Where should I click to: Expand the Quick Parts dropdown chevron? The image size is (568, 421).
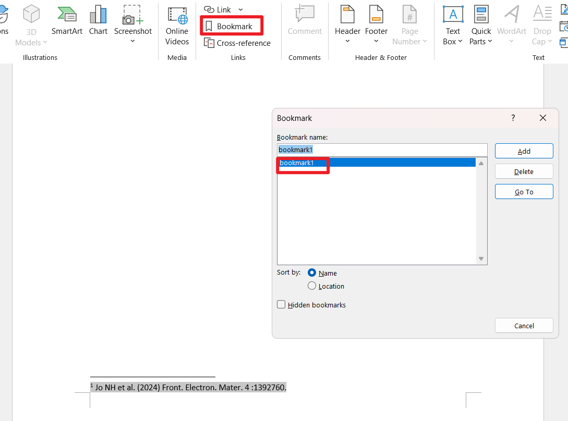pos(490,41)
